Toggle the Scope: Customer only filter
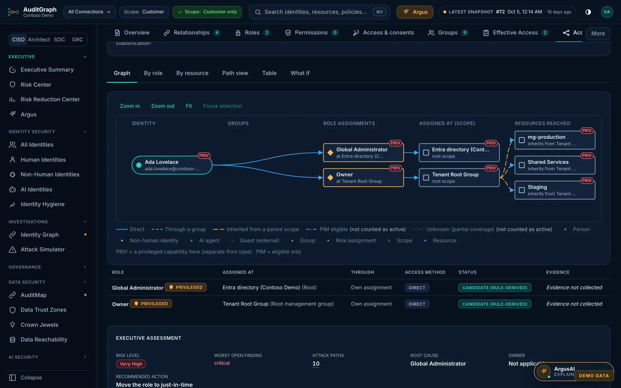Image resolution: width=621 pixels, height=388 pixels. tap(207, 12)
